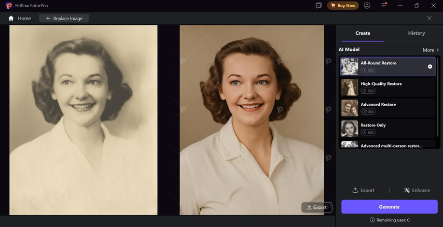
Task: Open the hamburger menu with notification dot
Action: pos(384,6)
